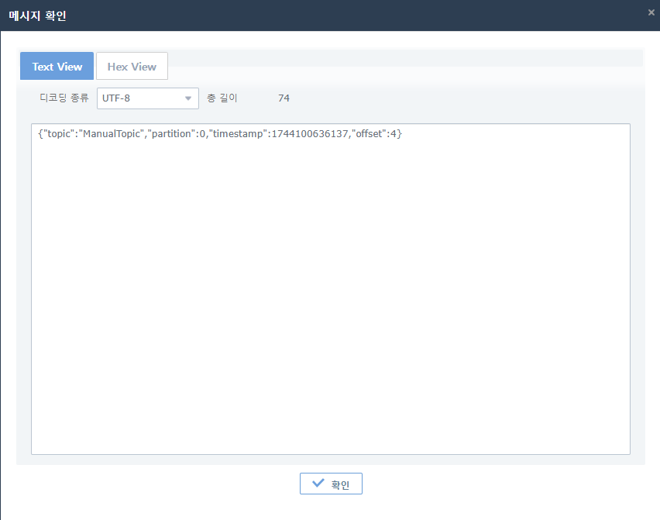Click the "timestamp" key in the JSON
Screen dimensions: 660x520
[236, 134]
